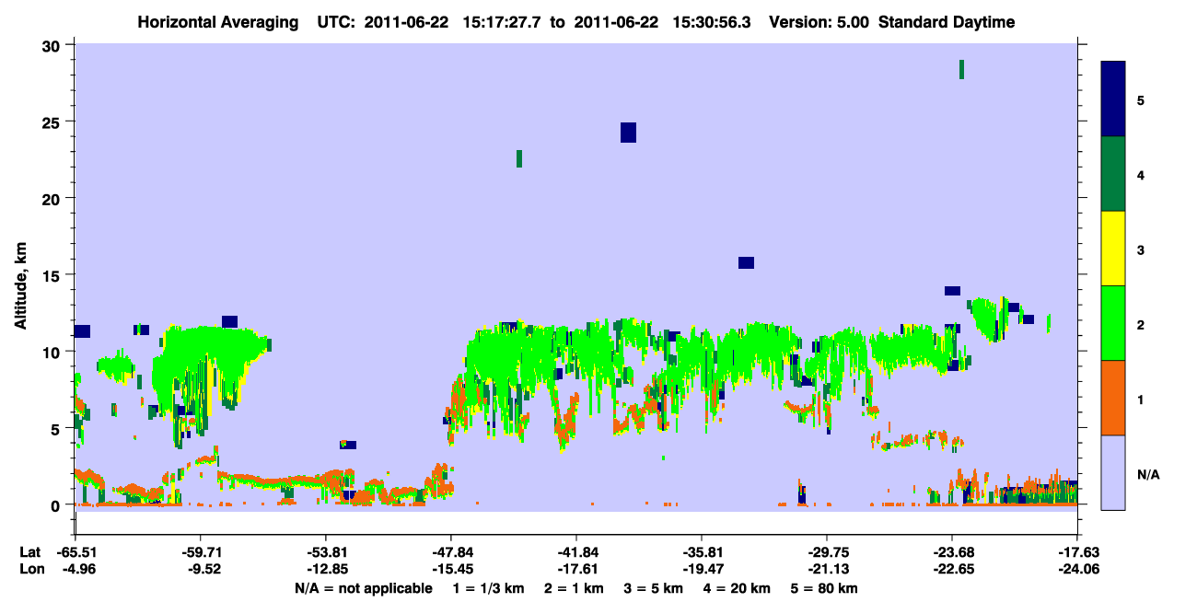
Task: Click the bright green level 2 colorbar segment
Action: pyautogui.click(x=1113, y=323)
